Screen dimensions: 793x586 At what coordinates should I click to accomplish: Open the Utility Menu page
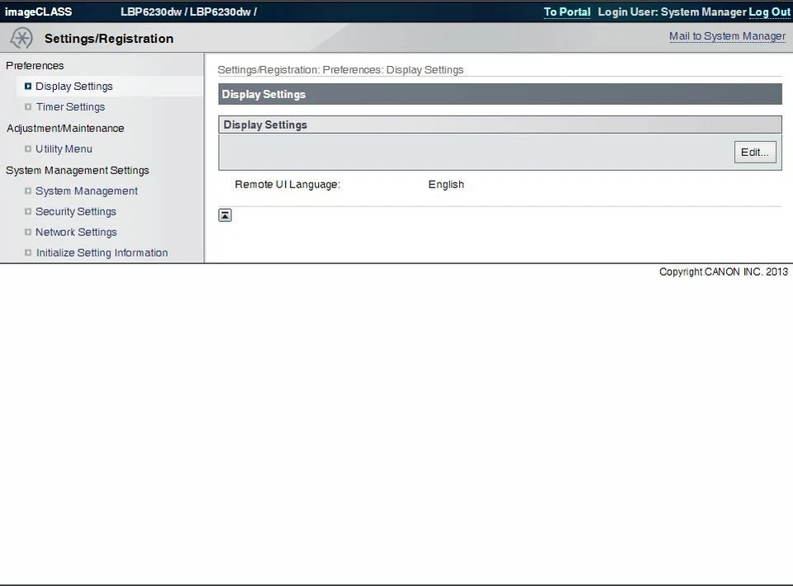pos(64,149)
